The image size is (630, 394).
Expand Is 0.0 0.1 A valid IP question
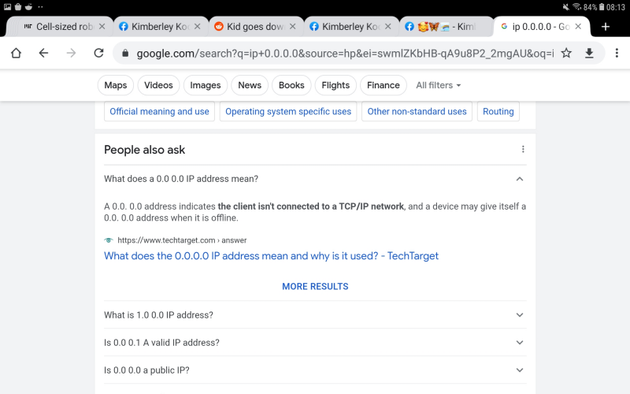click(315, 343)
